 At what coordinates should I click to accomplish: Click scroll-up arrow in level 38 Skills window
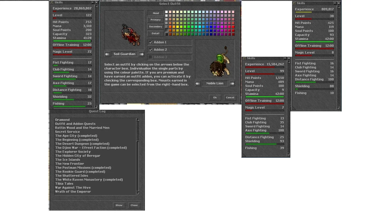[x=338, y=7]
